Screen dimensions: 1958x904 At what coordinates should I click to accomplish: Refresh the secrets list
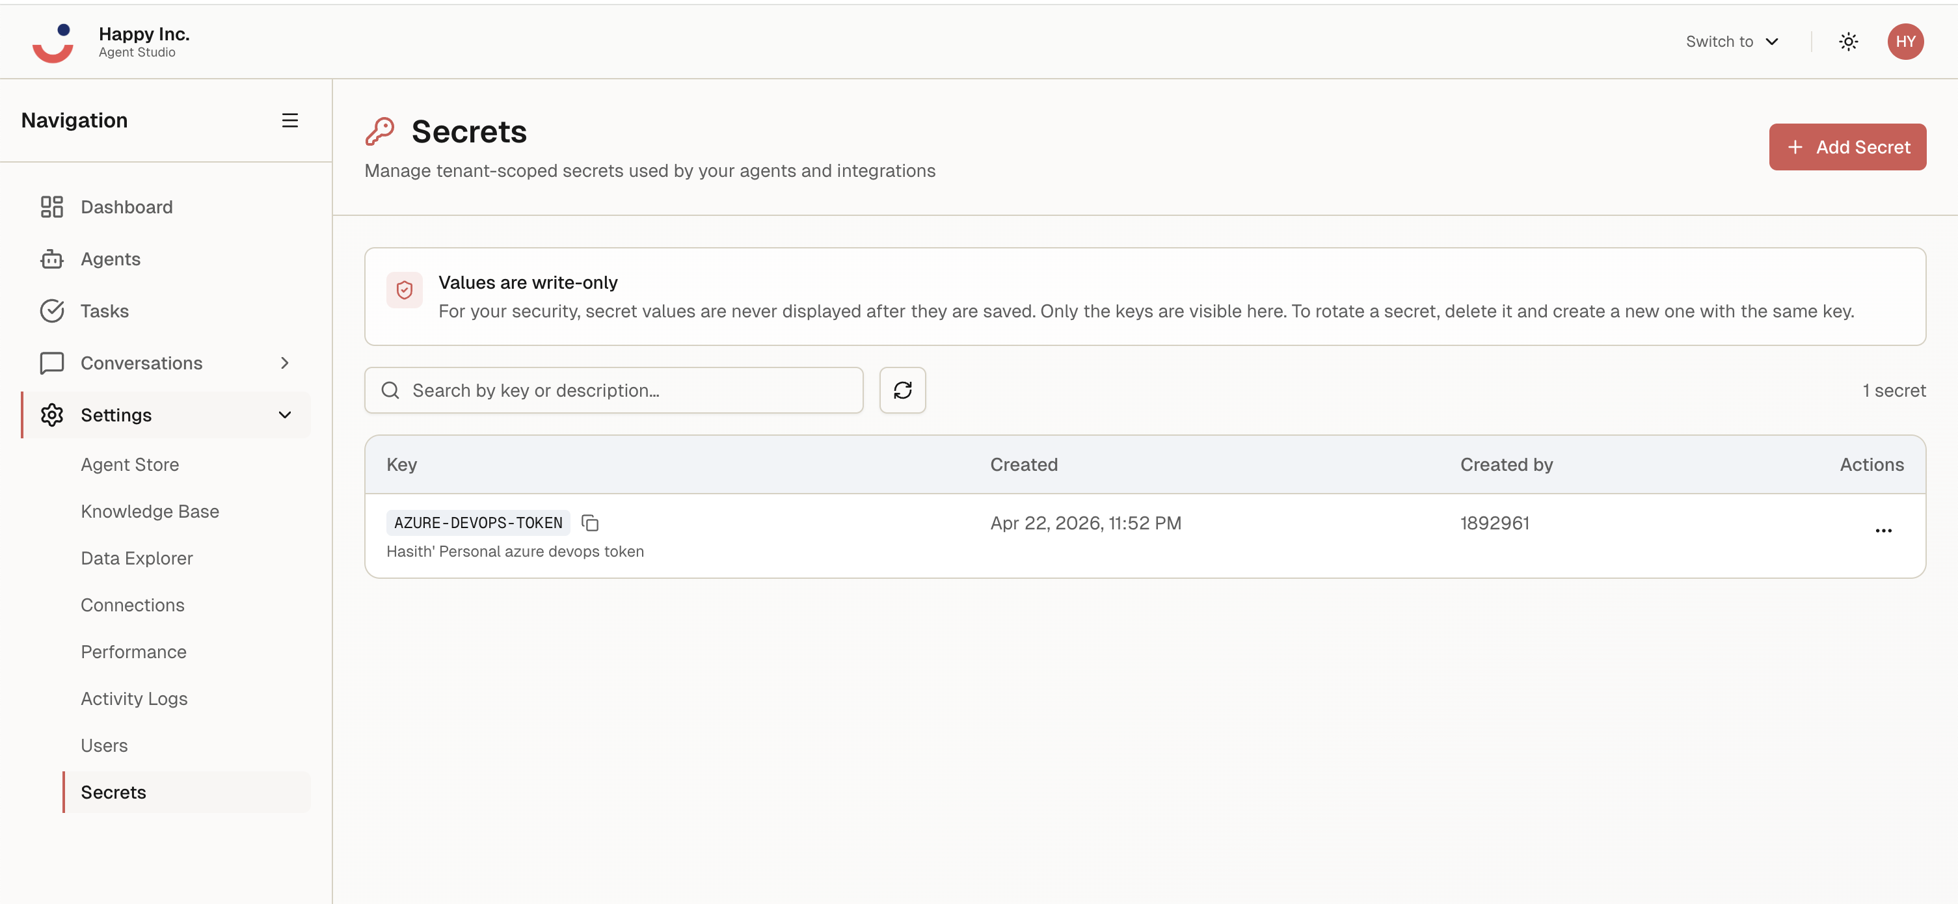(x=903, y=390)
